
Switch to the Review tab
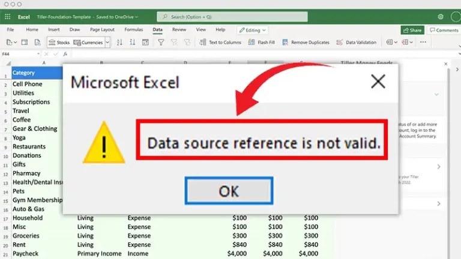point(179,29)
